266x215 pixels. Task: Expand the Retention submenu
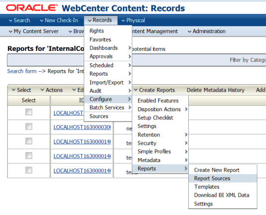click(160, 135)
